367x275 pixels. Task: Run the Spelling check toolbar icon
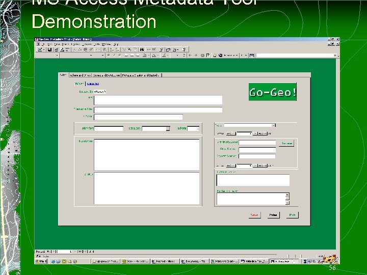(67, 49)
